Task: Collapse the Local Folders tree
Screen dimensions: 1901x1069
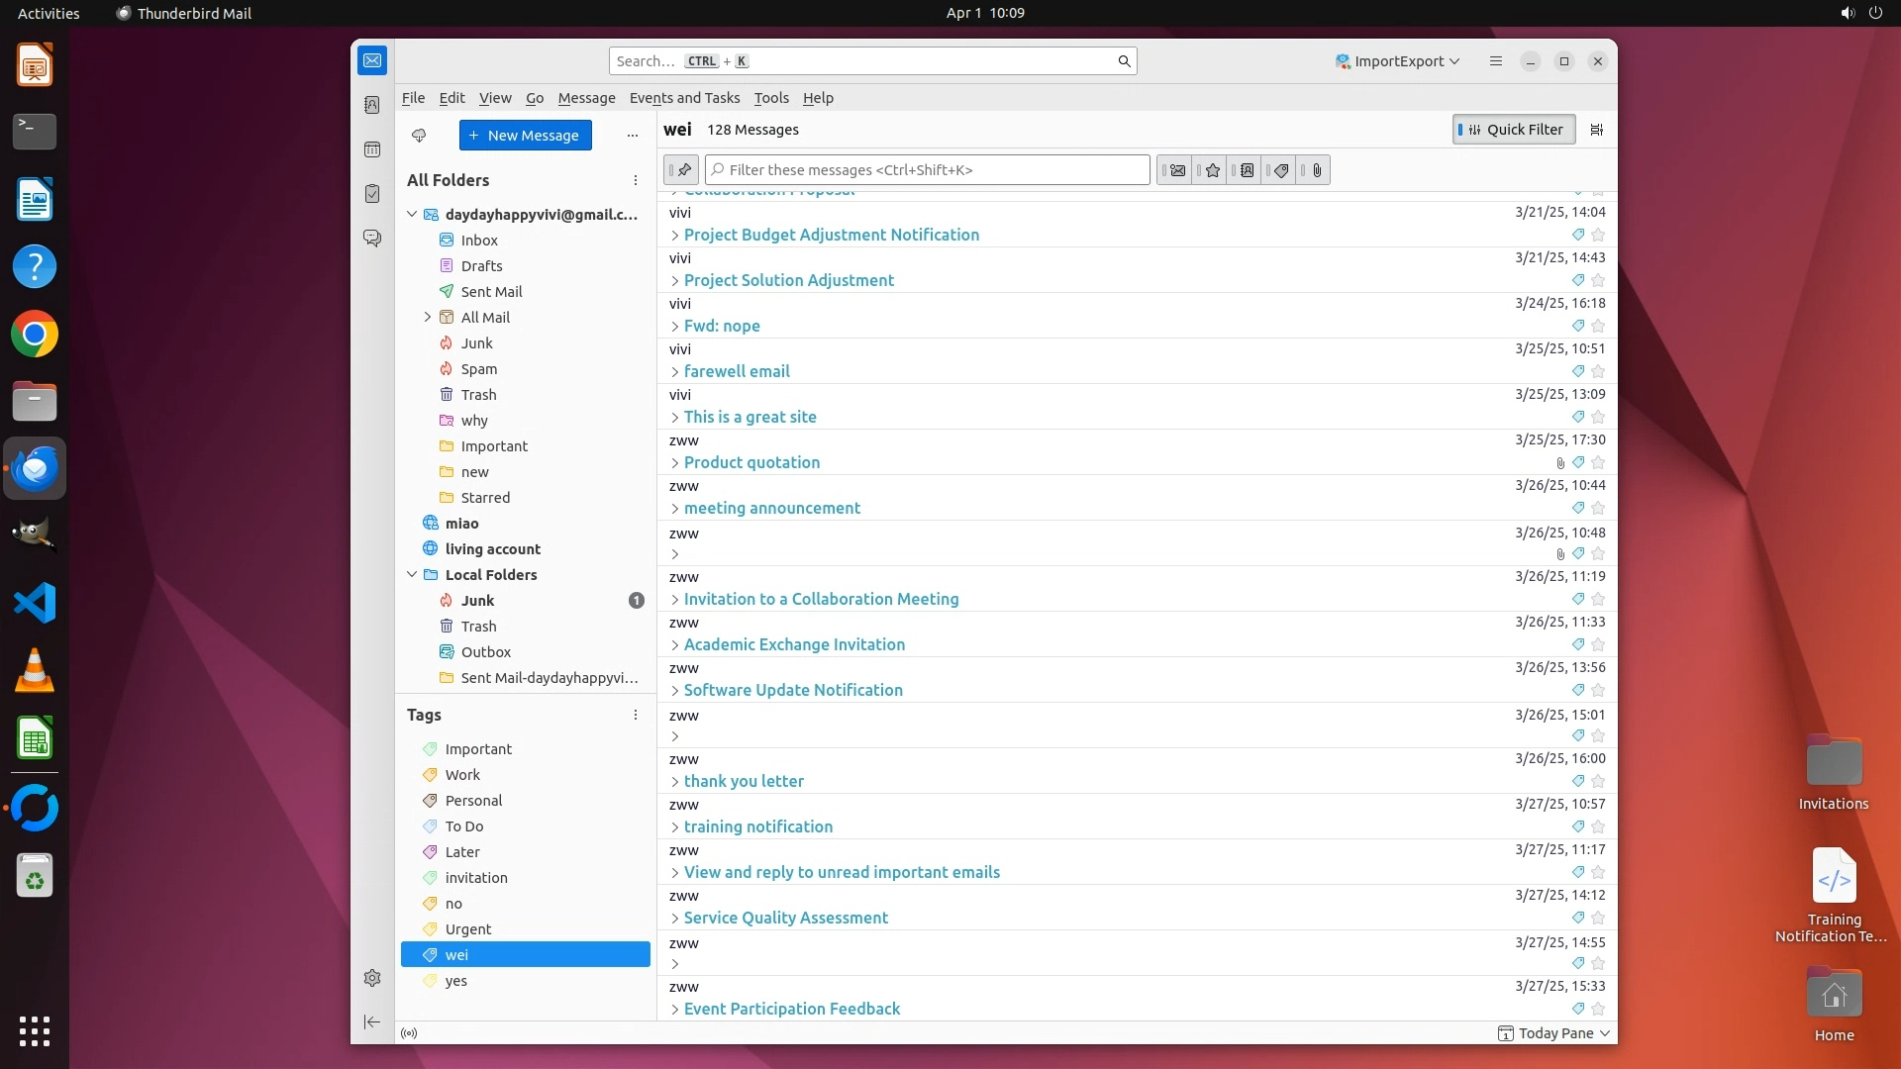Action: 412,575
